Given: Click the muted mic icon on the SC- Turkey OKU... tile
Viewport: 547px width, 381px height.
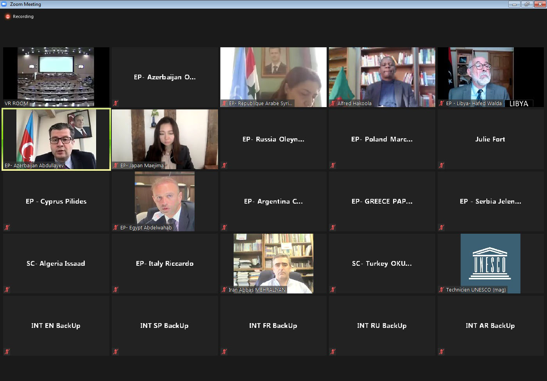Looking at the screenshot, I should (333, 290).
